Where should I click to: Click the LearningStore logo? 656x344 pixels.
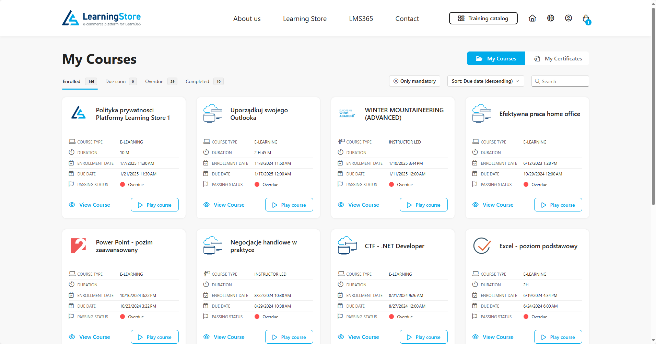point(102,18)
